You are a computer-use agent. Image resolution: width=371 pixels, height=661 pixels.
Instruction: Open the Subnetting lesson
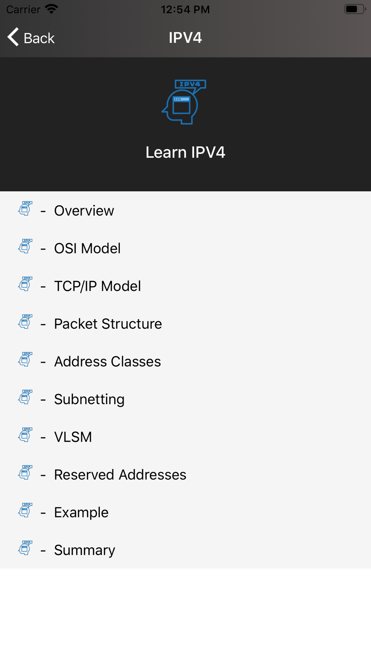[x=185, y=399]
